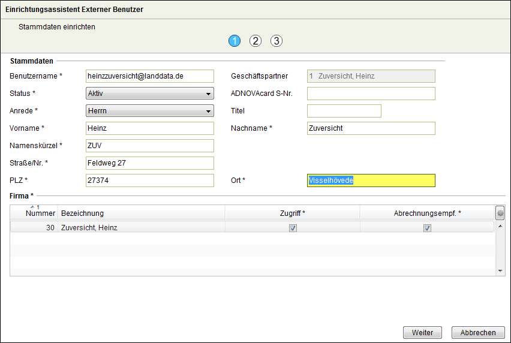
Task: Select wizard step 3 circle
Action: [276, 41]
